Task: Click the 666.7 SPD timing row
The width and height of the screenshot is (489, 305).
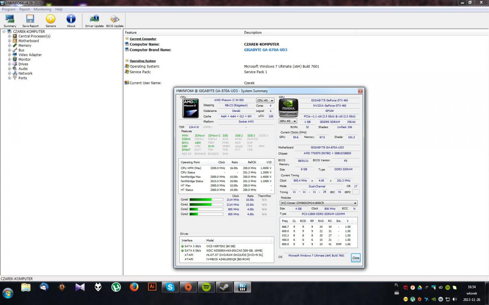Action: [318, 227]
